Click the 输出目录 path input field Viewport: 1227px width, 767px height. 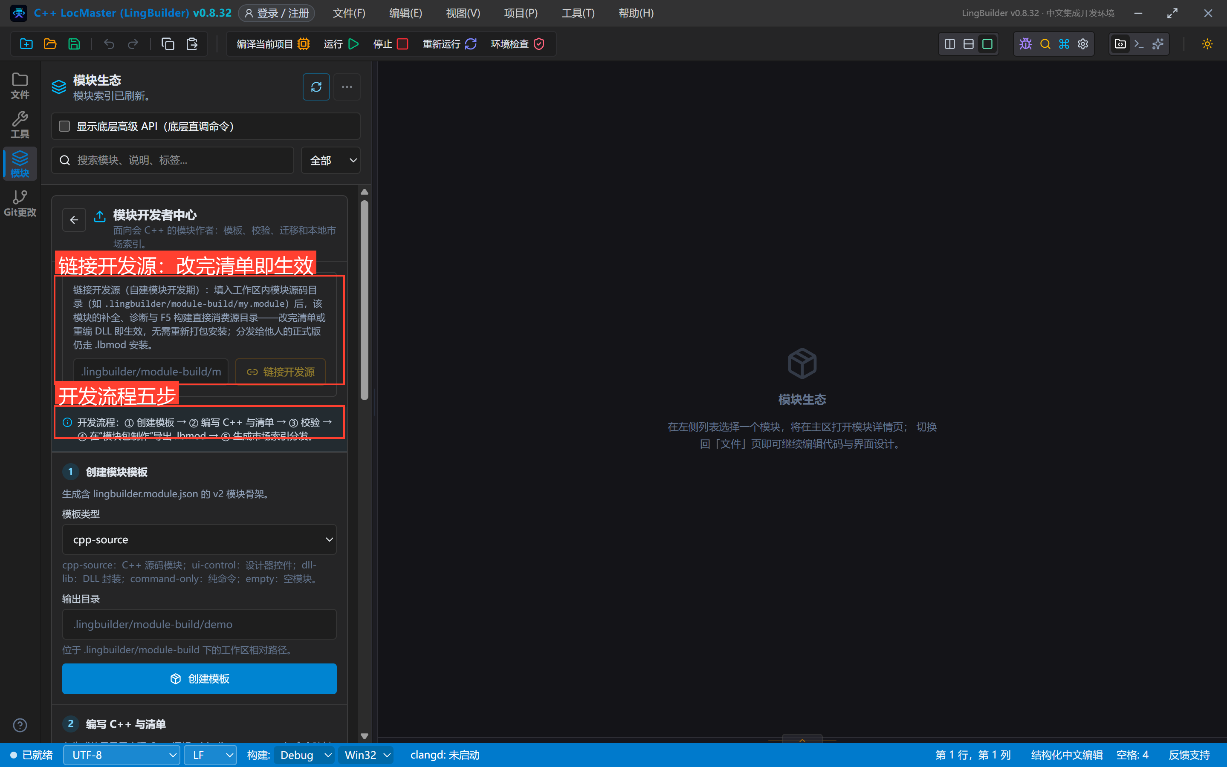coord(200,624)
